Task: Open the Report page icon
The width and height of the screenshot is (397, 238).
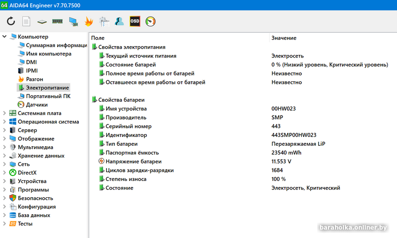Action: tap(26, 21)
